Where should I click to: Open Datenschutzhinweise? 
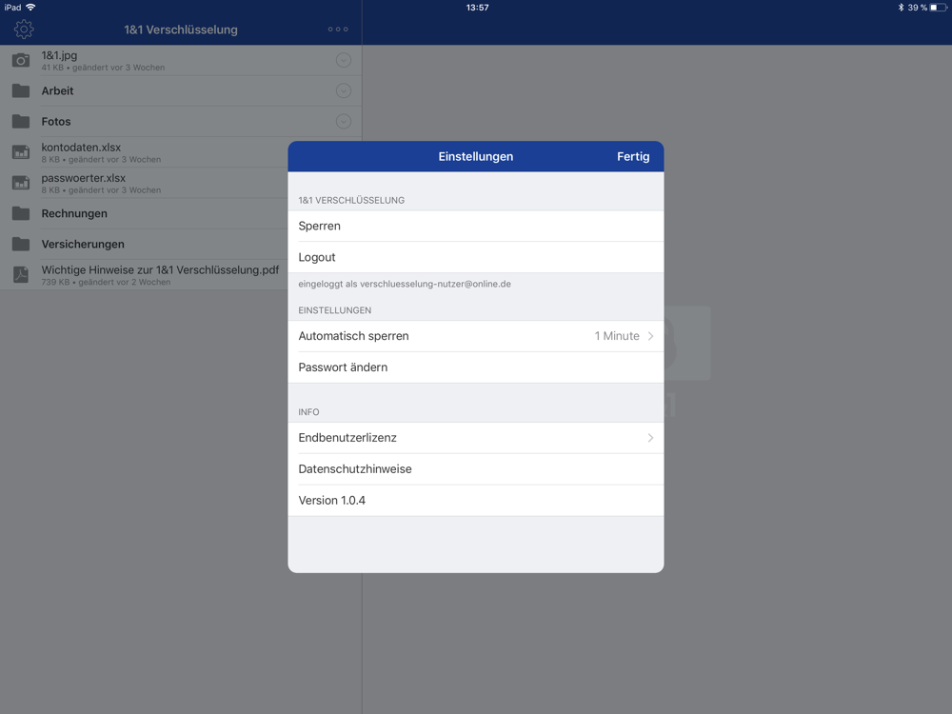(476, 469)
